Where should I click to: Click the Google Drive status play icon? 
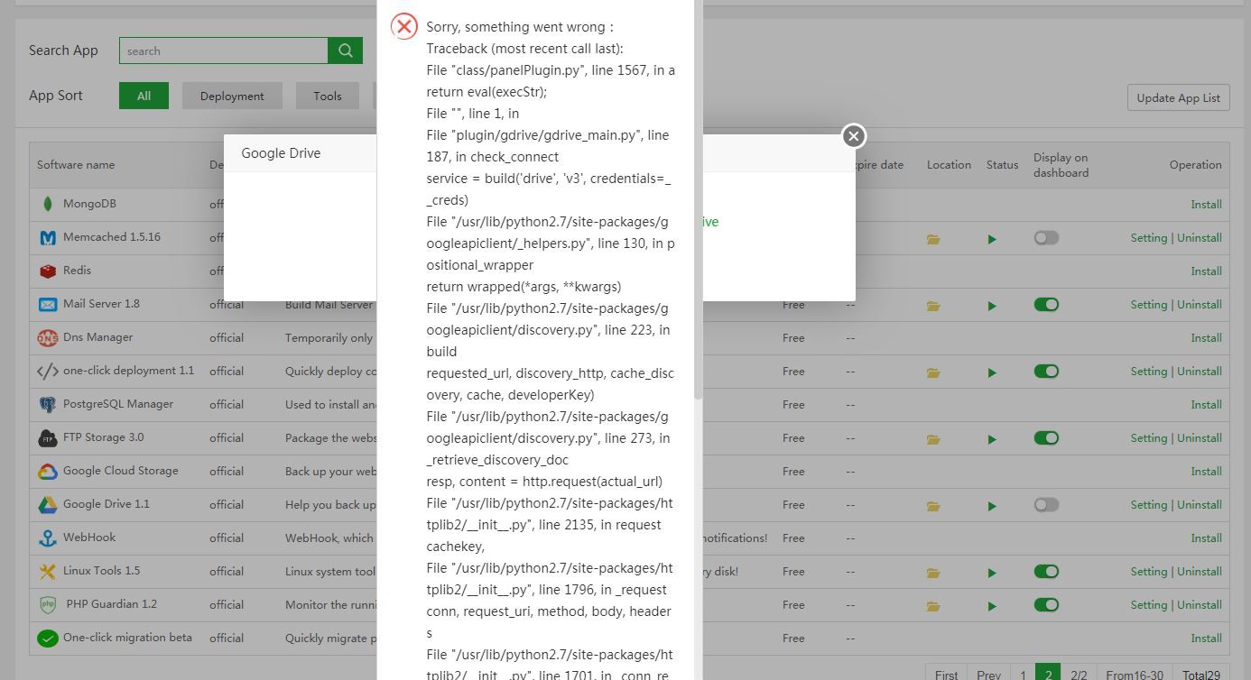tap(992, 506)
